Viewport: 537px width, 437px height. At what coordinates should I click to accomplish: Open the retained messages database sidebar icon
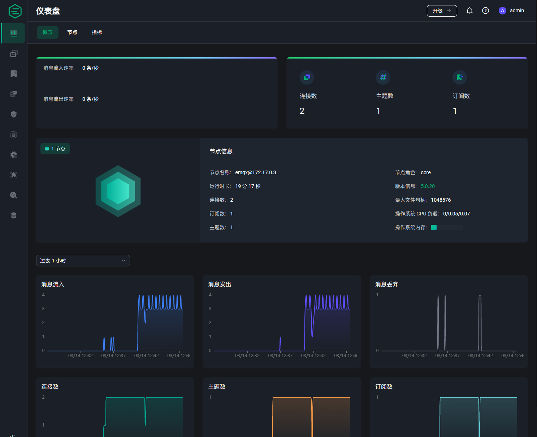[14, 94]
